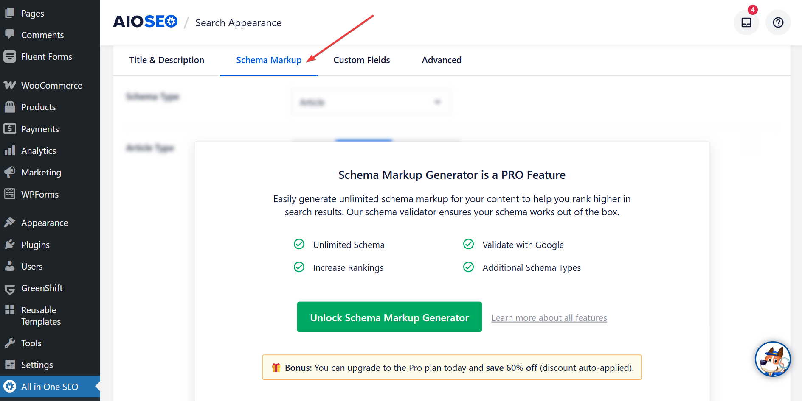Click the Appearance paintbrush icon

coord(9,223)
